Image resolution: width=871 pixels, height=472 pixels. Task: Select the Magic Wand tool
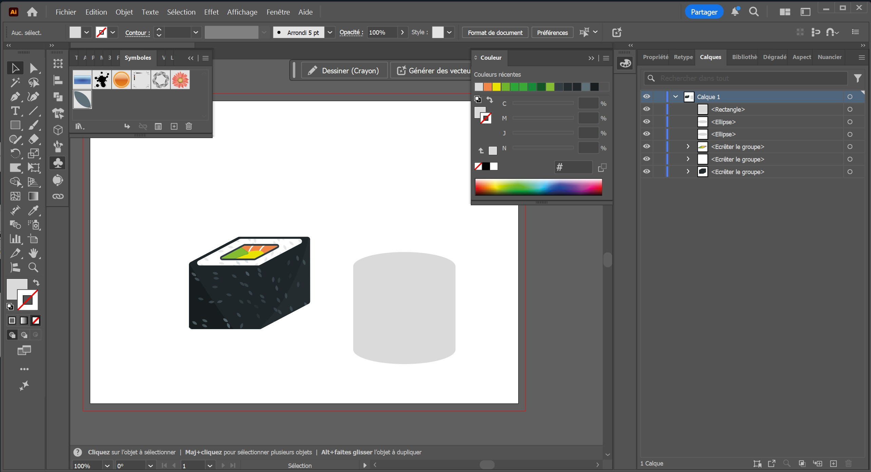(x=15, y=82)
